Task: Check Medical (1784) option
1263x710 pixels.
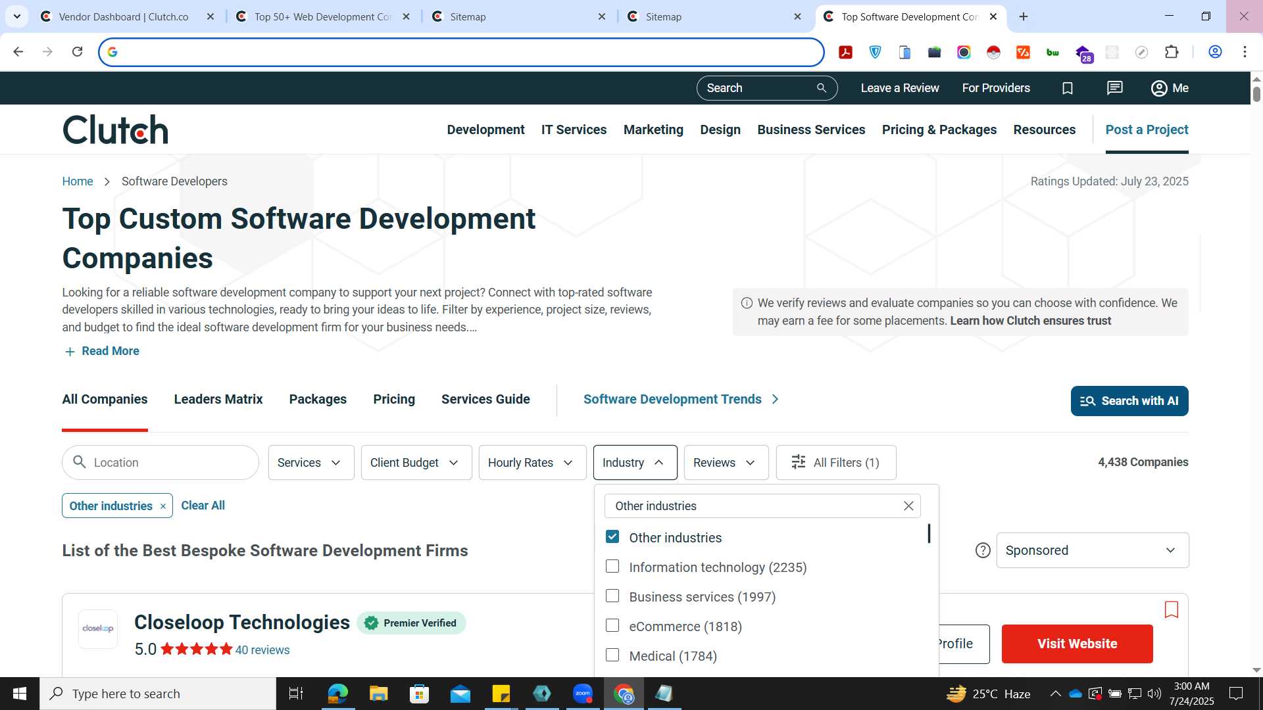Action: 612,655
